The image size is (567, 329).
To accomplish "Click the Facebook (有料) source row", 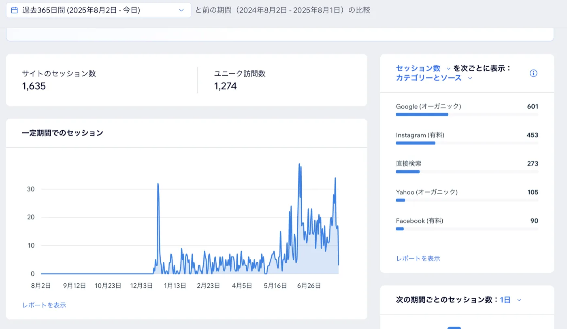I will (467, 224).
